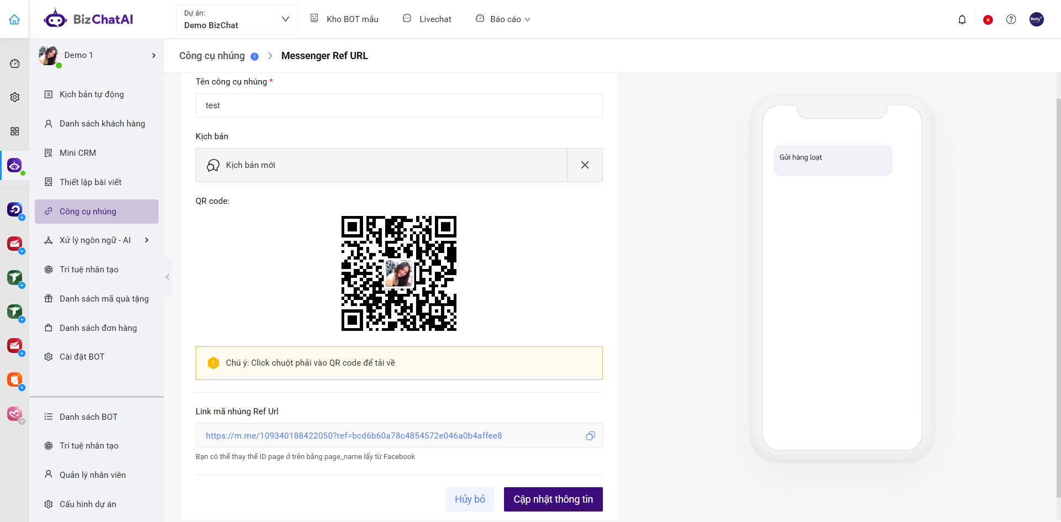
Task: Click the QR code image
Action: 399,273
